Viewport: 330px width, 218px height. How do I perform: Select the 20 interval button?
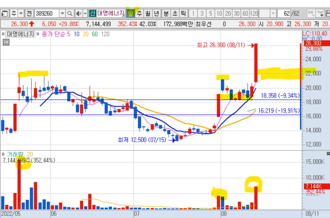tap(228, 14)
